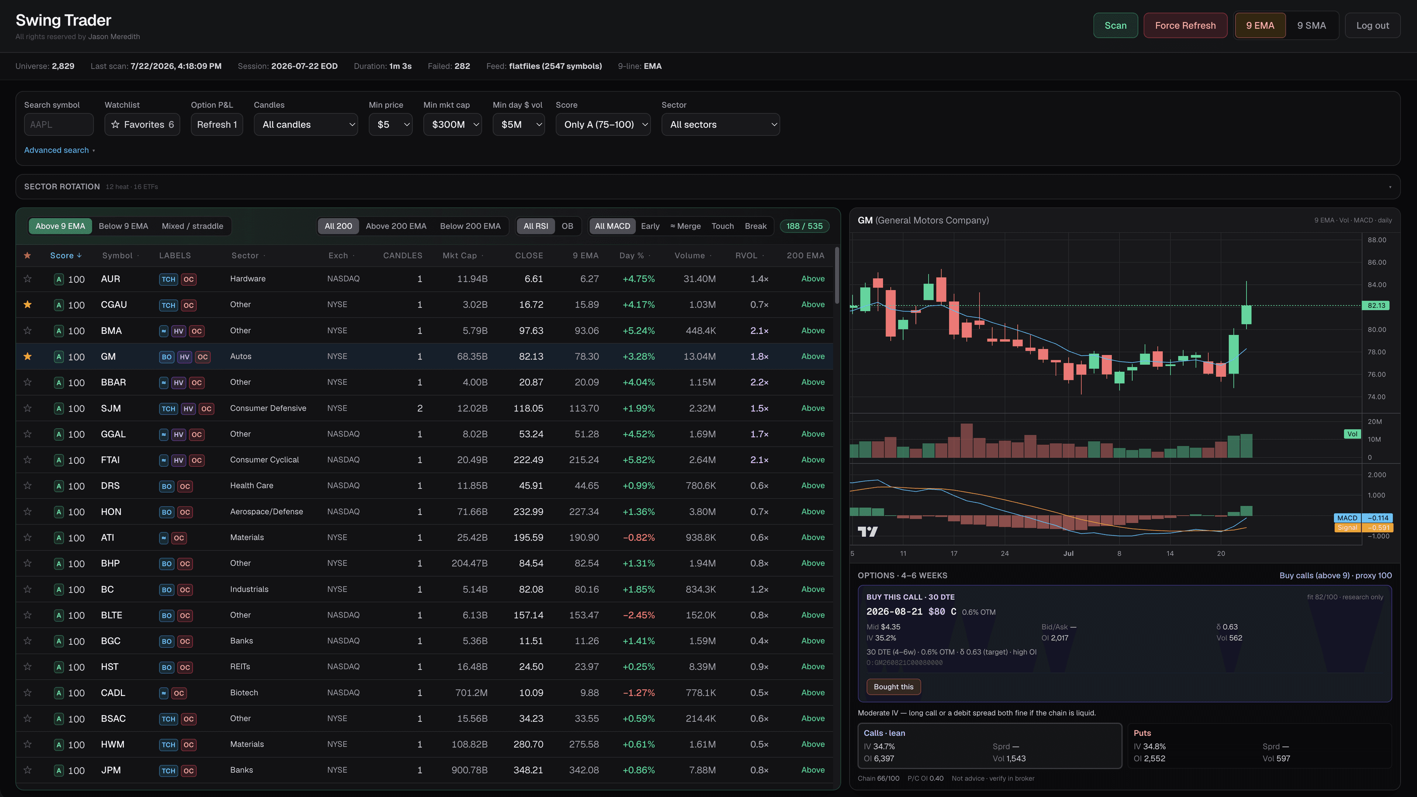Remove GM from favorites via star

28,356
